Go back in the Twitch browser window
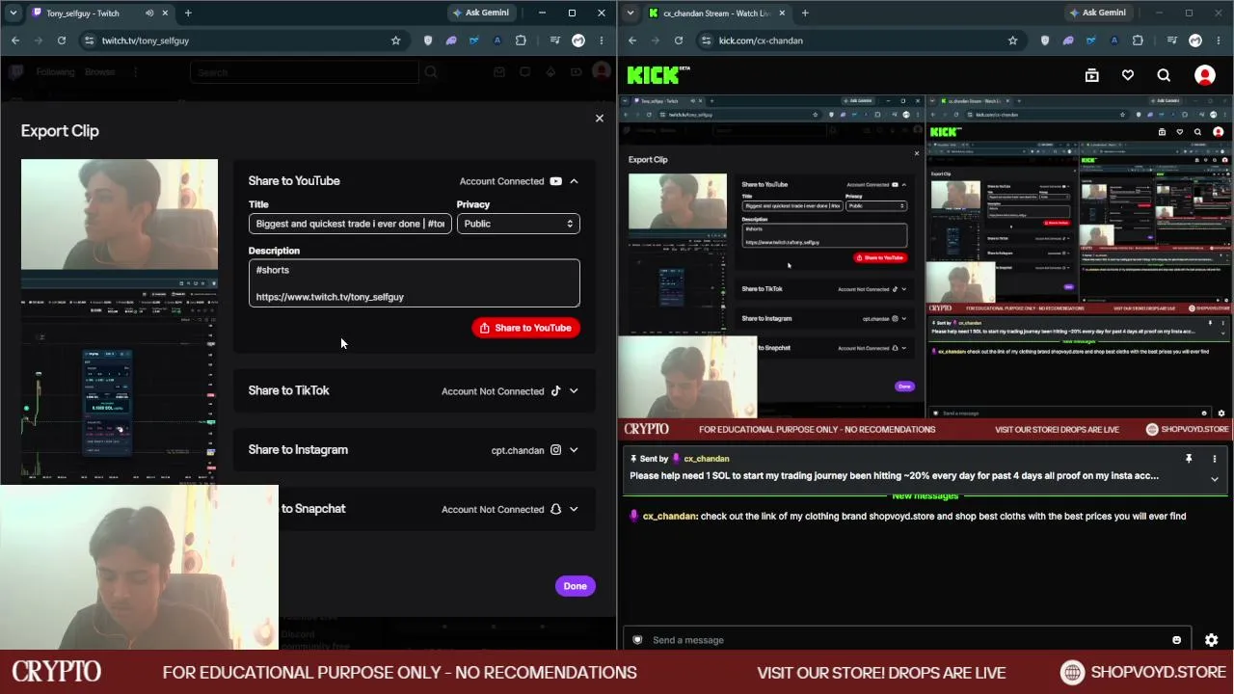Image resolution: width=1234 pixels, height=694 pixels. (x=15, y=40)
